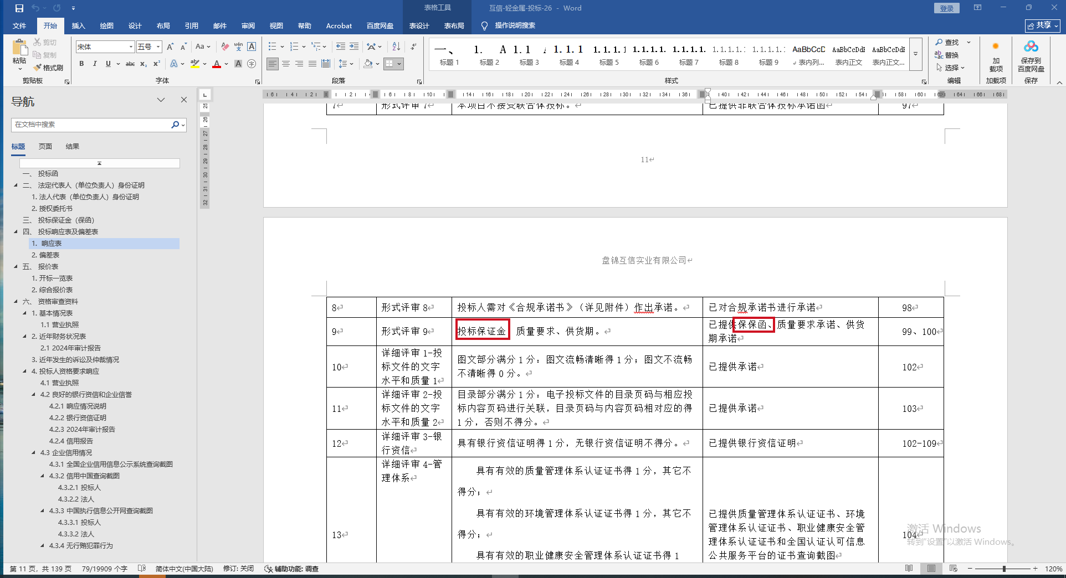Image resolution: width=1066 pixels, height=578 pixels.
Task: Click 操作说明搜索 tell-me search
Action: [x=515, y=25]
